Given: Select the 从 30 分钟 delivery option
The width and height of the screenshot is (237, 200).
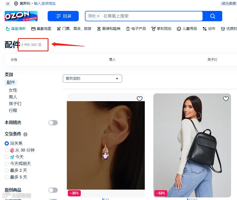Looking at the screenshot, I should click(x=7, y=150).
